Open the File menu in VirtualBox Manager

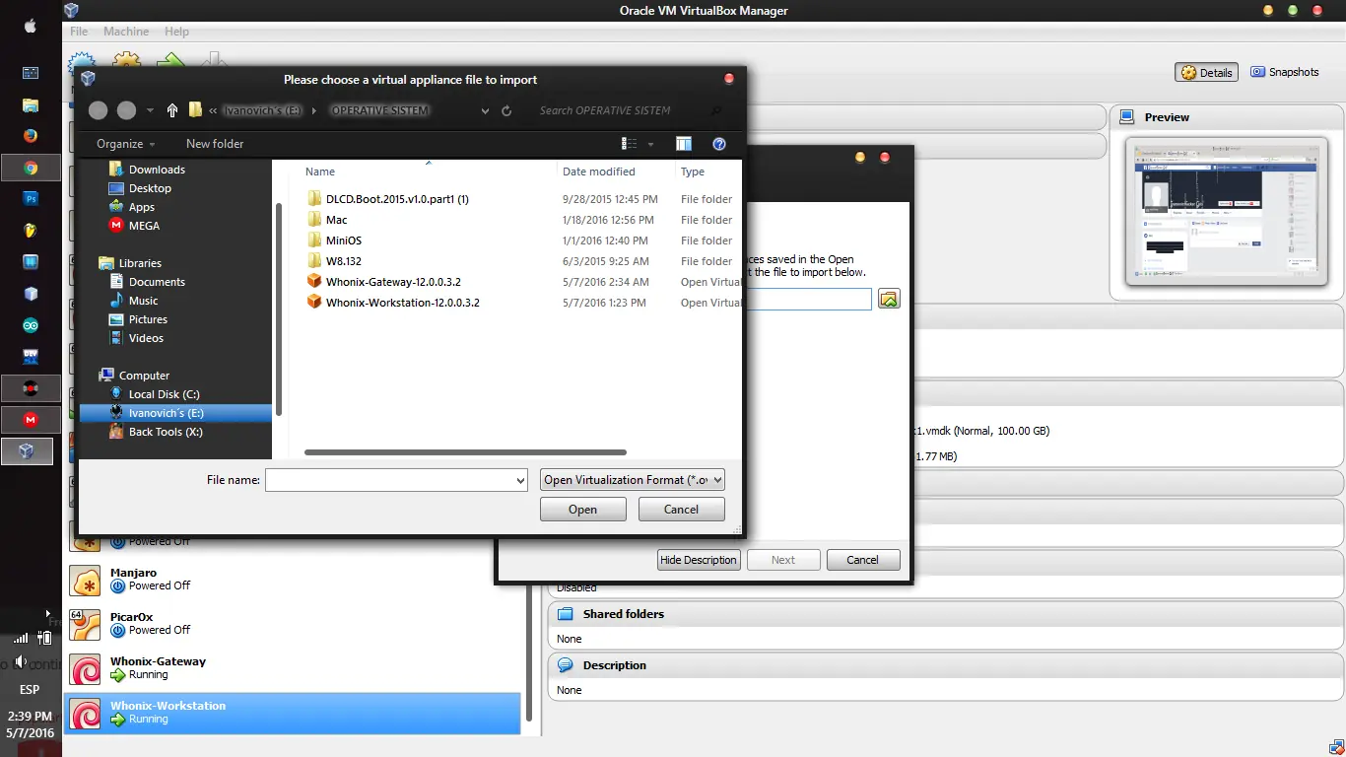click(79, 32)
